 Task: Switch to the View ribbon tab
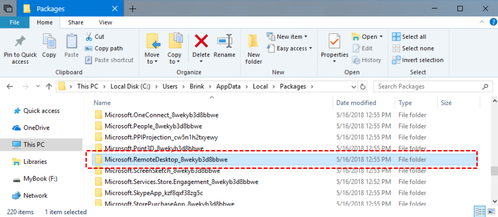[x=105, y=22]
